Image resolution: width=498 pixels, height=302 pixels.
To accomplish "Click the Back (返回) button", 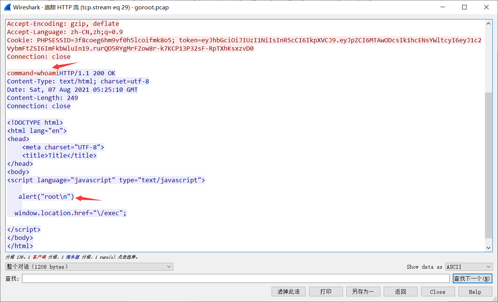I will 400,292.
